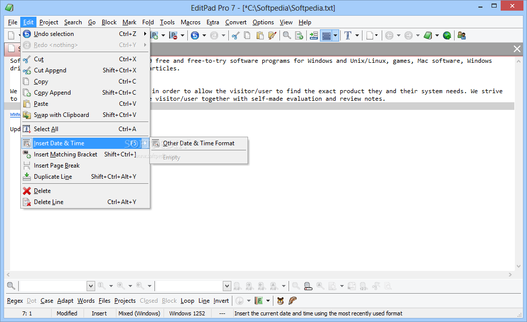Image resolution: width=527 pixels, height=322 pixels.
Task: Click the Windows 1252 encoding status entry
Action: tap(187, 313)
